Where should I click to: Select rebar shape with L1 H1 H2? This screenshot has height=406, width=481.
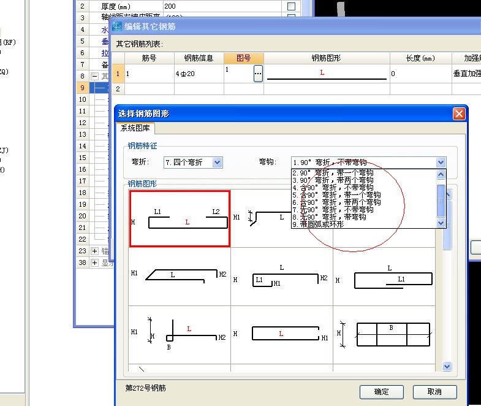pos(282,277)
